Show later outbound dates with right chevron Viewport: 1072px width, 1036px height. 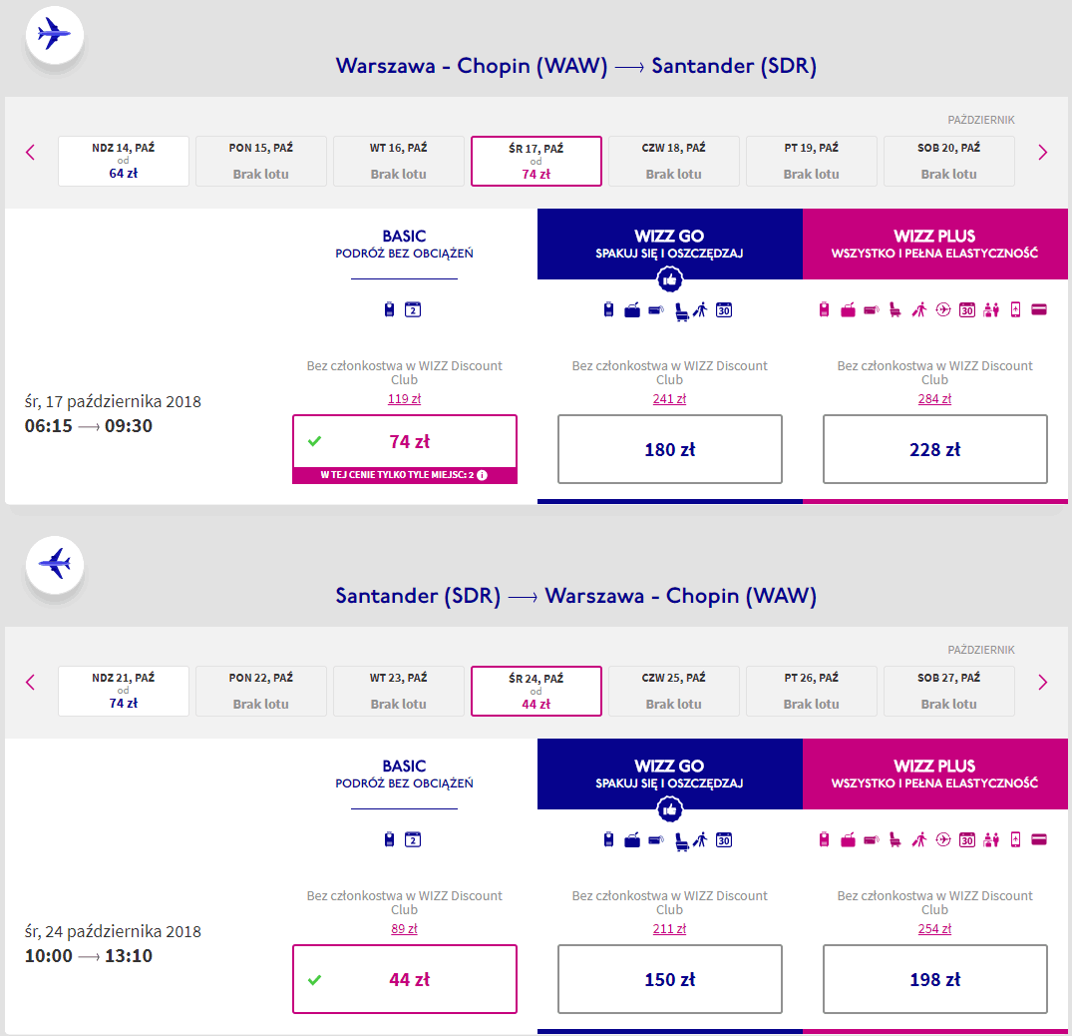pyautogui.click(x=1043, y=153)
